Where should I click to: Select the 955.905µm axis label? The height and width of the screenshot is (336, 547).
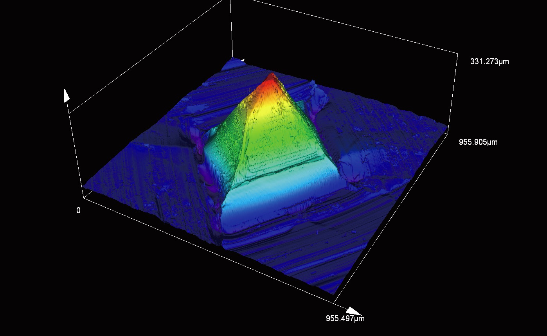[478, 142]
